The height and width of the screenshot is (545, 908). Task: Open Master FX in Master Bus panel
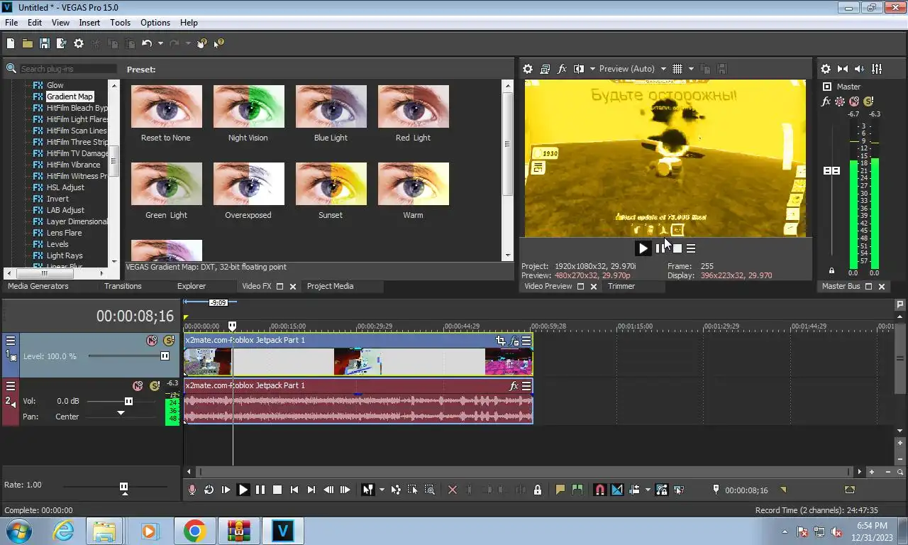tap(826, 101)
